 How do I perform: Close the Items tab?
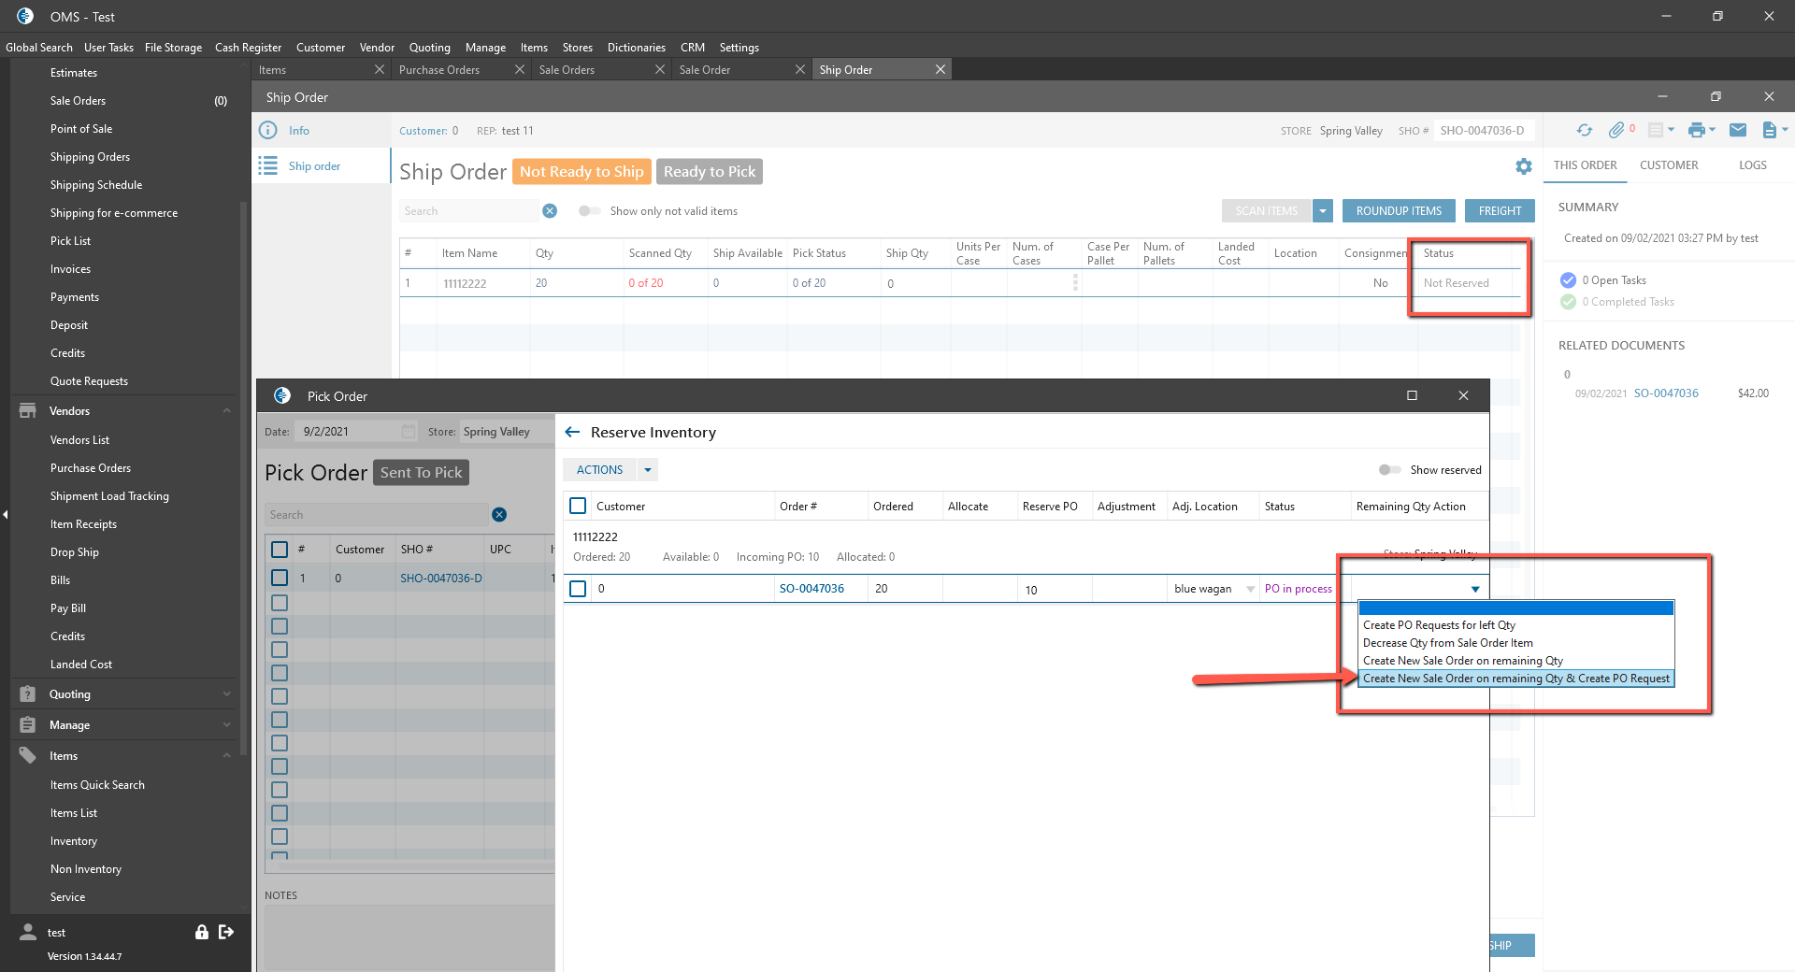click(x=380, y=70)
